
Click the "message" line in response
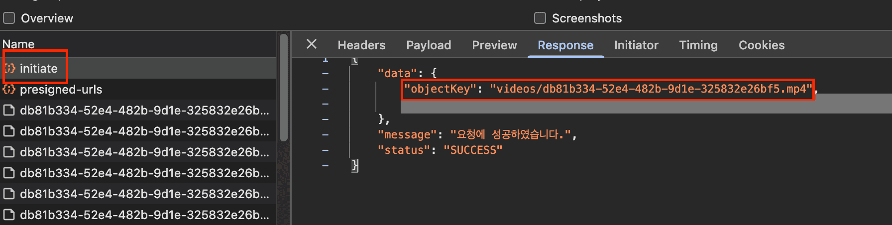(x=477, y=134)
